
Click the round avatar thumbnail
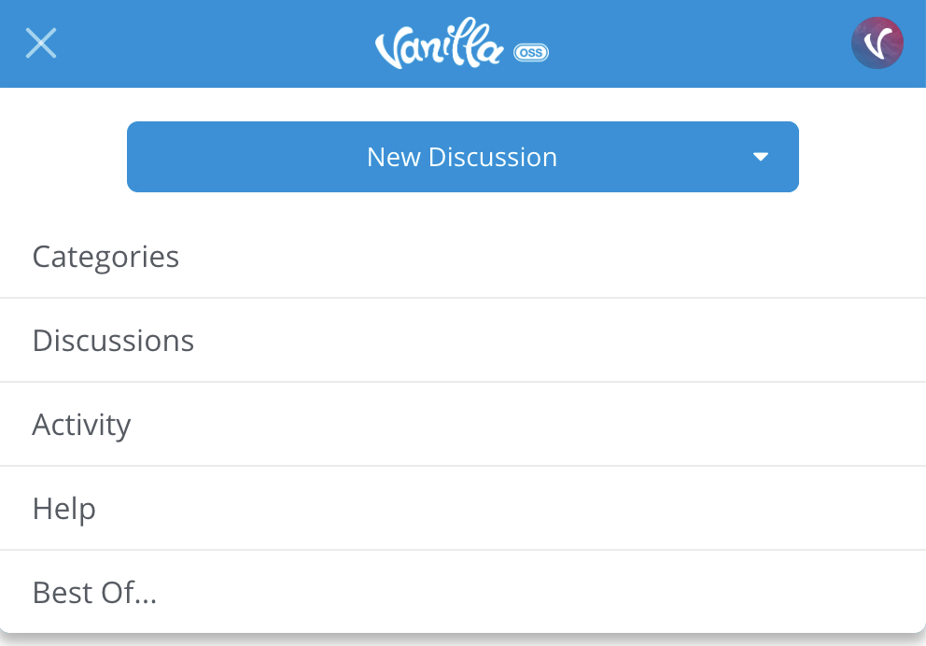coord(877,43)
